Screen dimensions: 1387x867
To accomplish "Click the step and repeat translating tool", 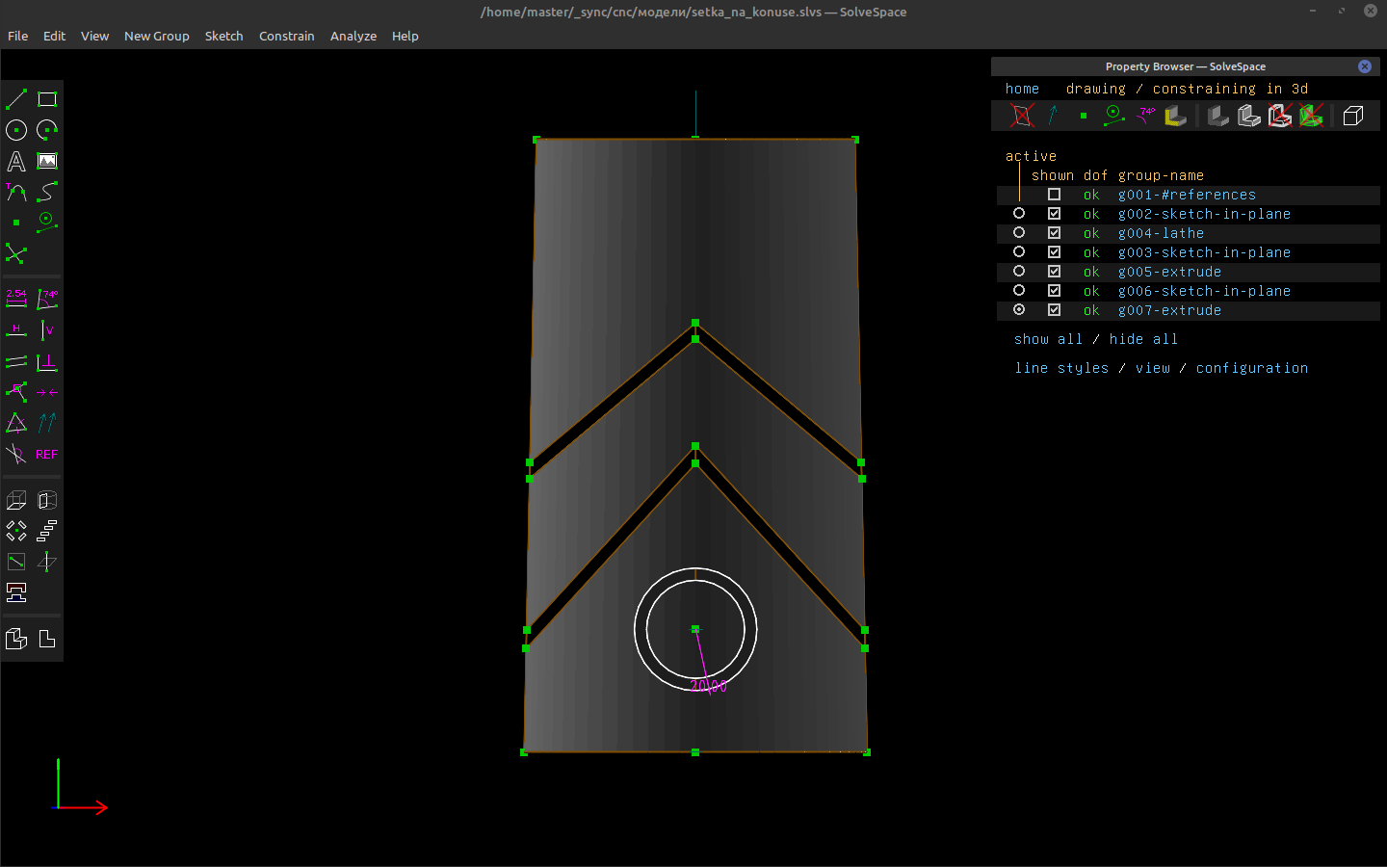I will (x=47, y=531).
